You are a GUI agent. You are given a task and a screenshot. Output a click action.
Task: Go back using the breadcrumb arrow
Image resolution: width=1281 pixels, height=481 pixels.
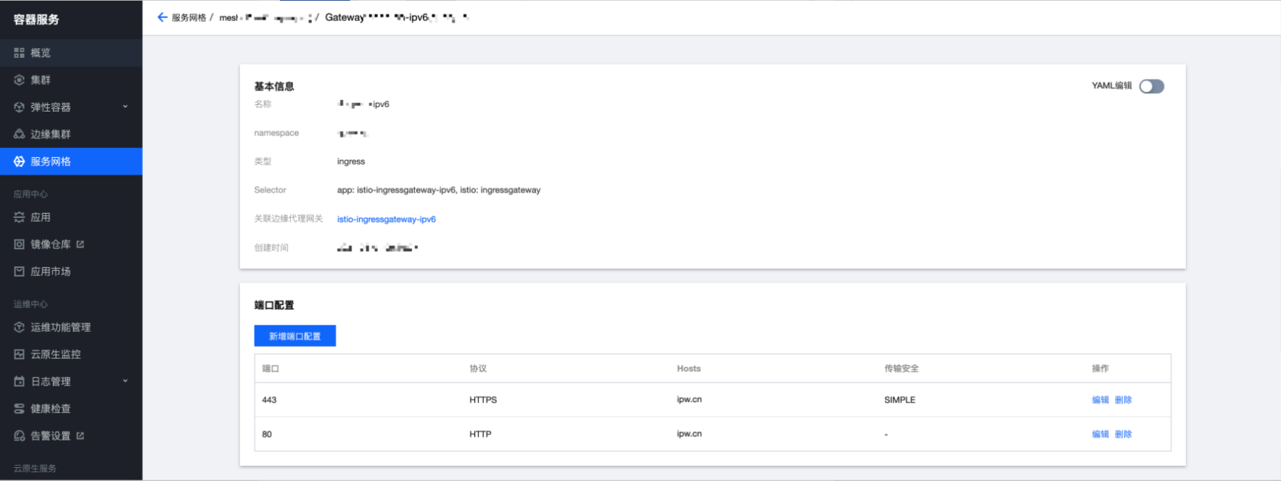[x=162, y=17]
